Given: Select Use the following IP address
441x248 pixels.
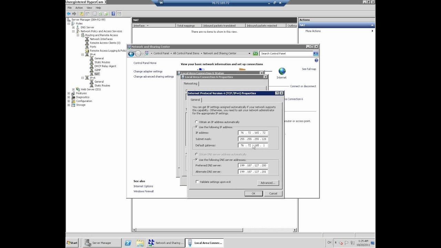Looking at the screenshot, I should coord(197,127).
